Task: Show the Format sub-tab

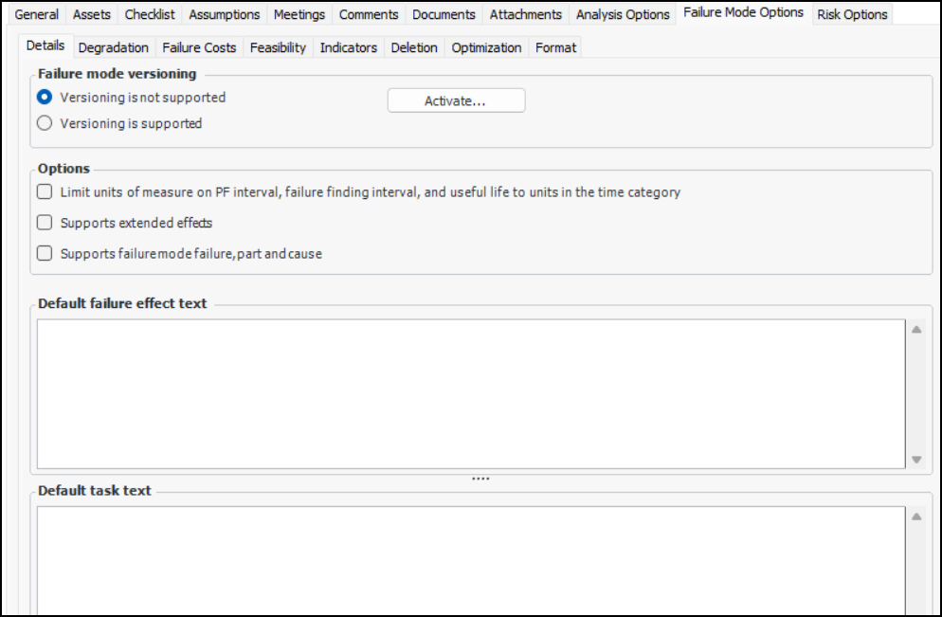Action: (555, 47)
